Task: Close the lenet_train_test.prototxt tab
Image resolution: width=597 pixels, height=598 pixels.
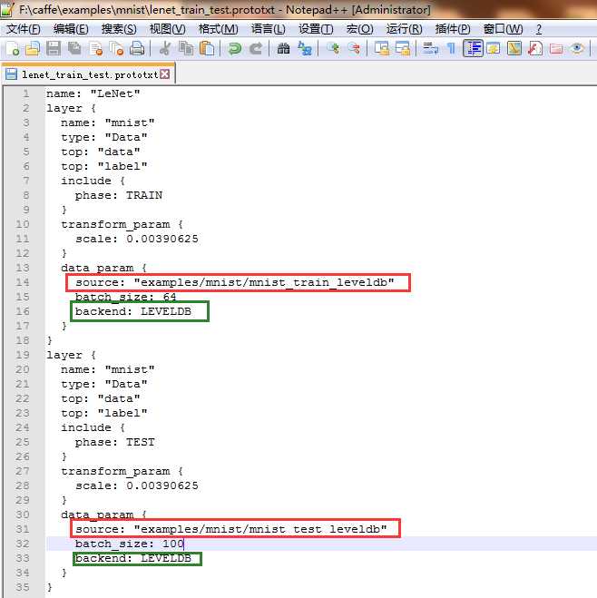Action: (x=165, y=74)
